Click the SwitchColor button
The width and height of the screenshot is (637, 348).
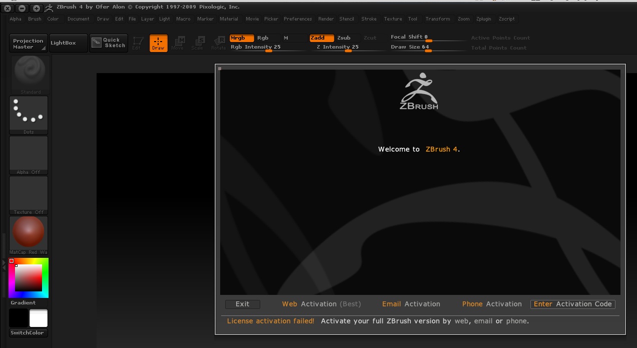click(29, 333)
